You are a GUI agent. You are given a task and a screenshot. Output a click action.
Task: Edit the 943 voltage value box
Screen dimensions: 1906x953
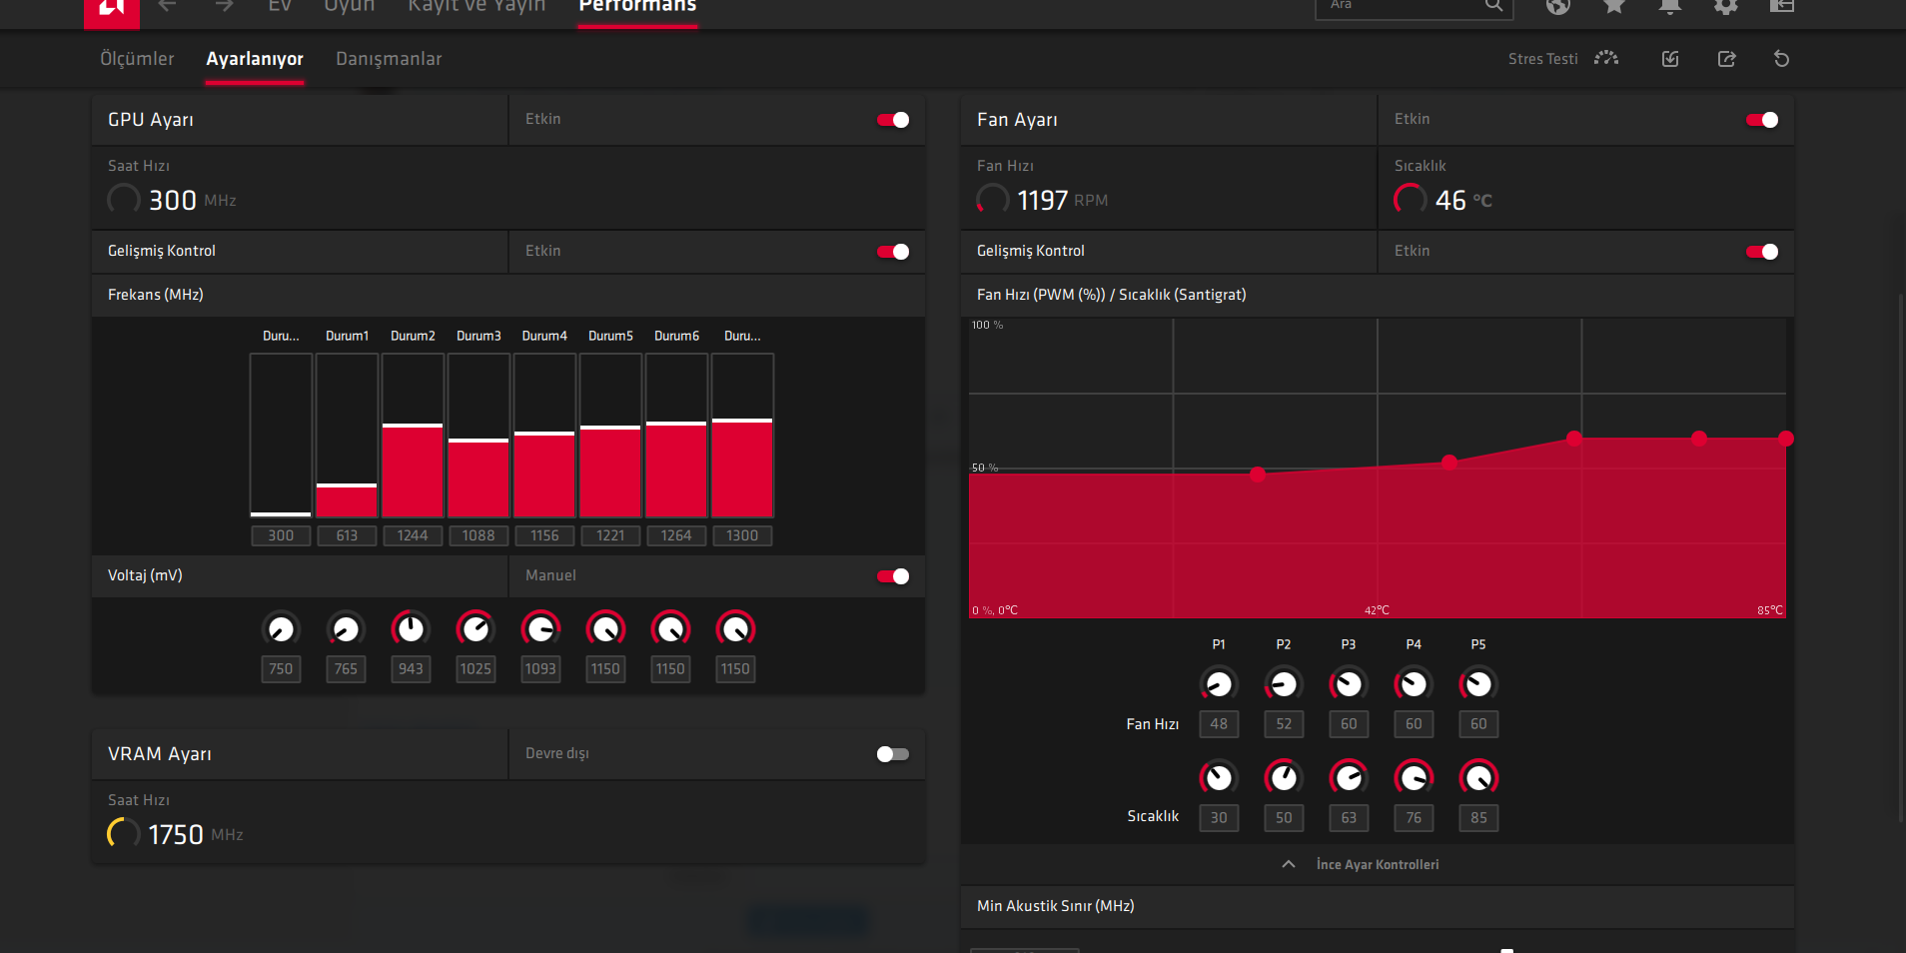pyautogui.click(x=411, y=669)
